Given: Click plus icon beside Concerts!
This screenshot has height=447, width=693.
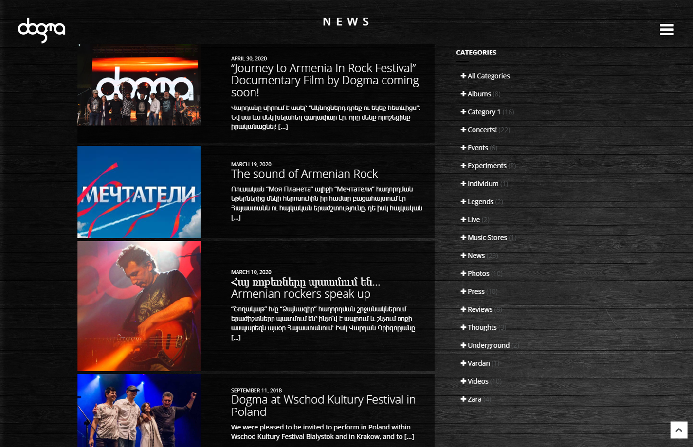Looking at the screenshot, I should [463, 130].
